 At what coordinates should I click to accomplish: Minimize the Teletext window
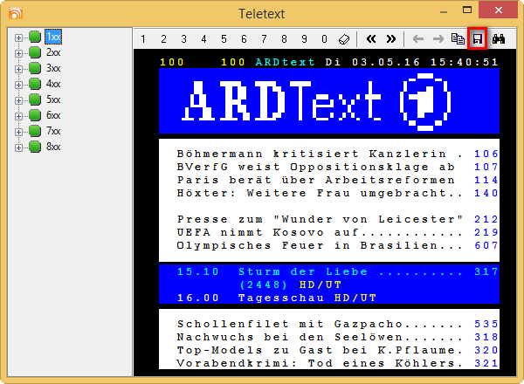444,12
